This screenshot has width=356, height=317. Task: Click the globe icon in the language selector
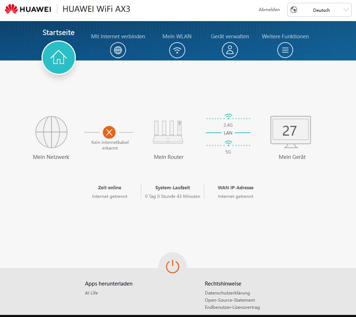294,10
